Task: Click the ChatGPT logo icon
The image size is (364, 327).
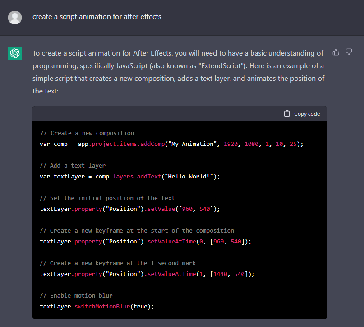Action: coord(15,53)
